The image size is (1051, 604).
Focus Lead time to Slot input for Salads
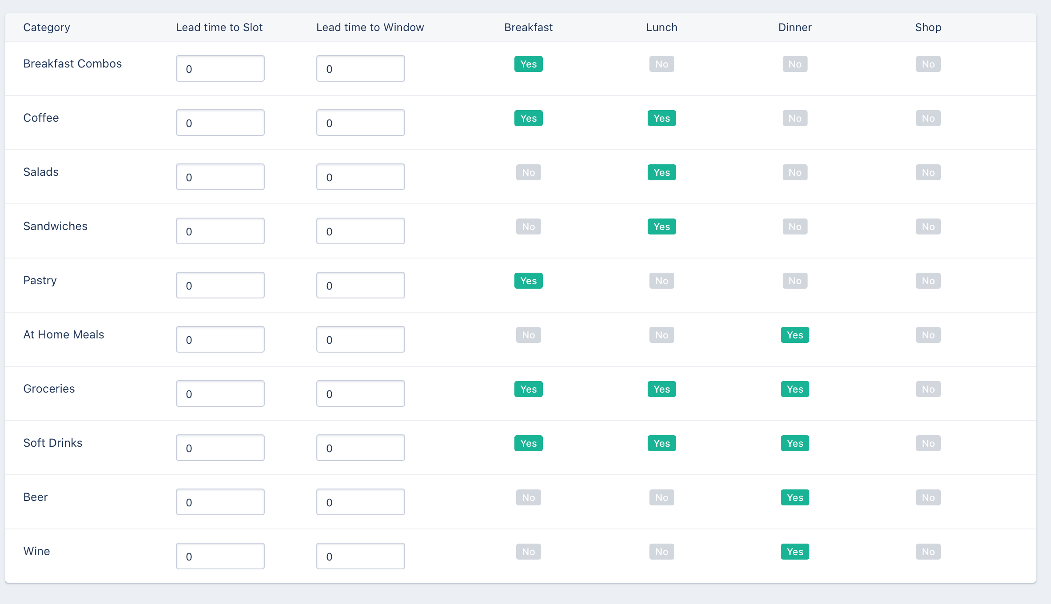[x=220, y=177]
